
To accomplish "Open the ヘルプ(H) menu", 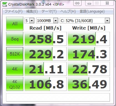I will click(68, 11).
